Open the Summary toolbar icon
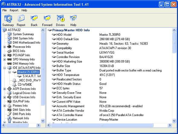178x134 pixels. [8, 19]
